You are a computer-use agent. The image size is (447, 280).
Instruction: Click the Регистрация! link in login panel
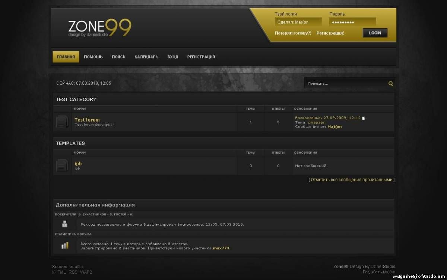point(330,33)
